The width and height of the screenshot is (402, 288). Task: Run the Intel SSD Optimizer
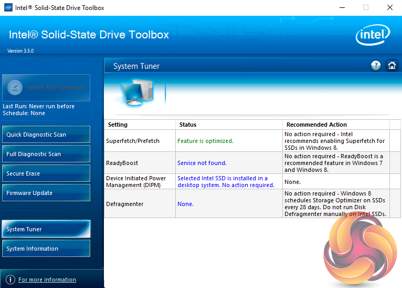pos(46,88)
